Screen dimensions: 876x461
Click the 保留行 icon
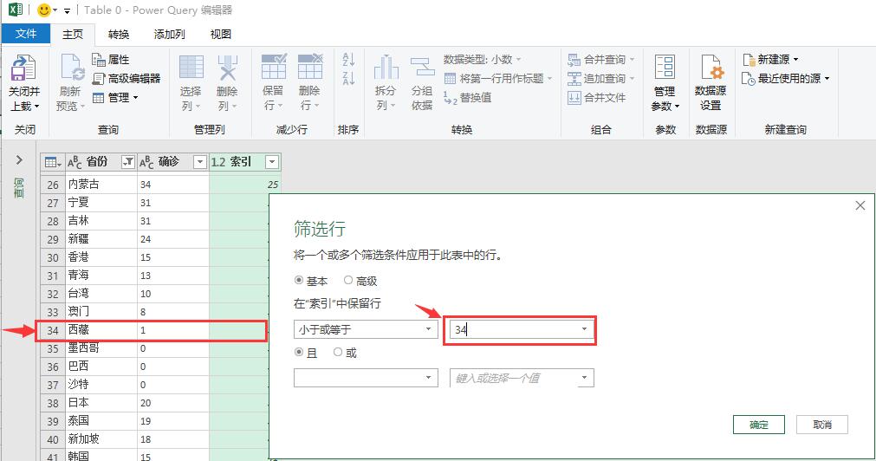coord(273,69)
